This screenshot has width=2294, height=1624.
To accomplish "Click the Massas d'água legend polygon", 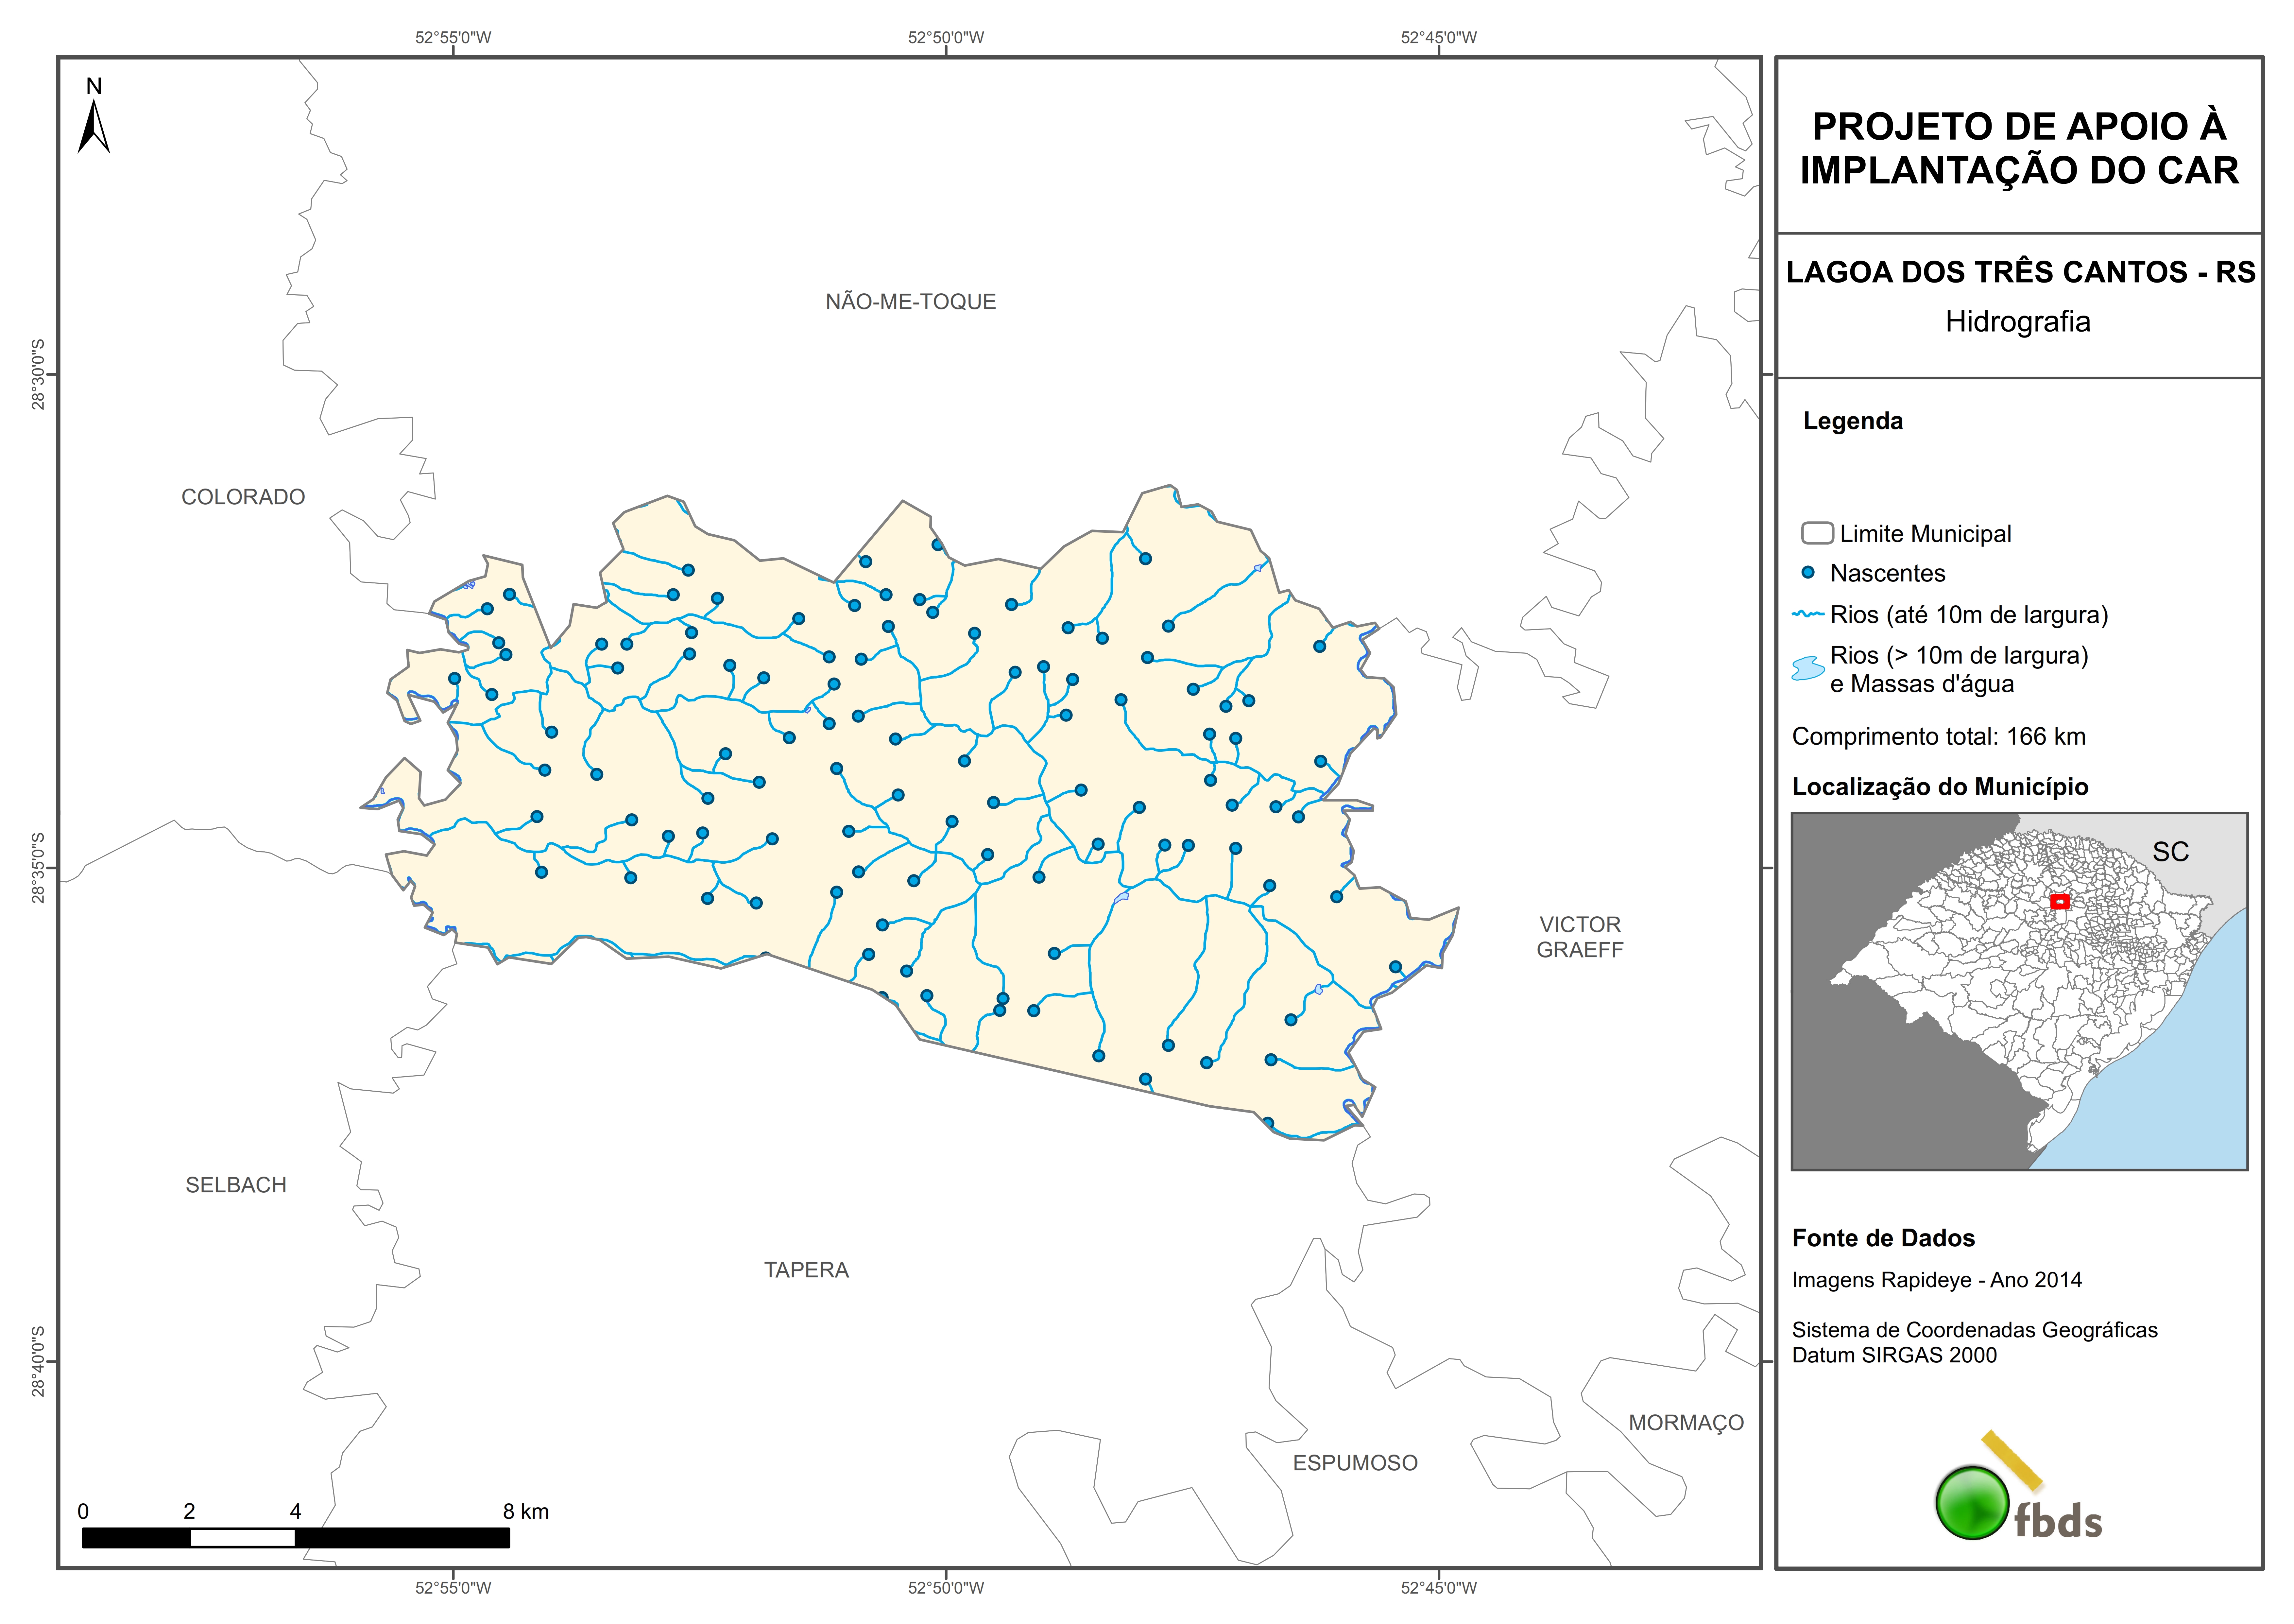I will [1808, 668].
